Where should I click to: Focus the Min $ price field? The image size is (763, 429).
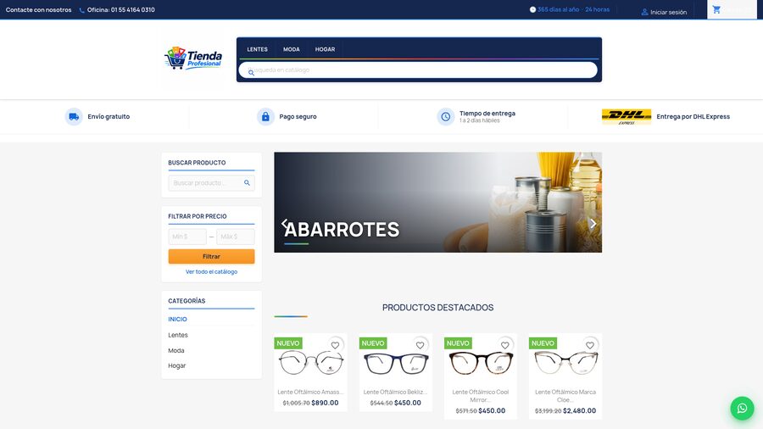[187, 237]
